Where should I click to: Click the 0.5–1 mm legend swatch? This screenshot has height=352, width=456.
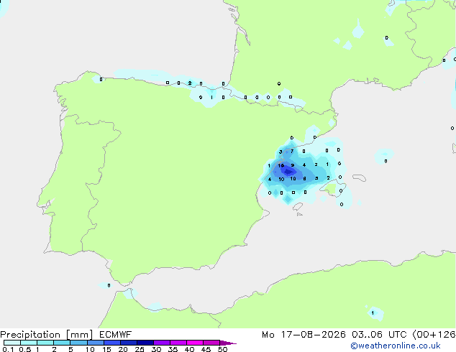[29, 343]
